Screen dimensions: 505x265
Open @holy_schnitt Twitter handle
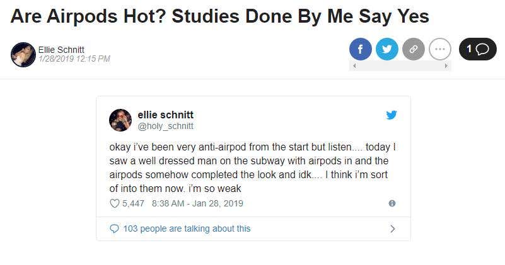[x=166, y=126]
